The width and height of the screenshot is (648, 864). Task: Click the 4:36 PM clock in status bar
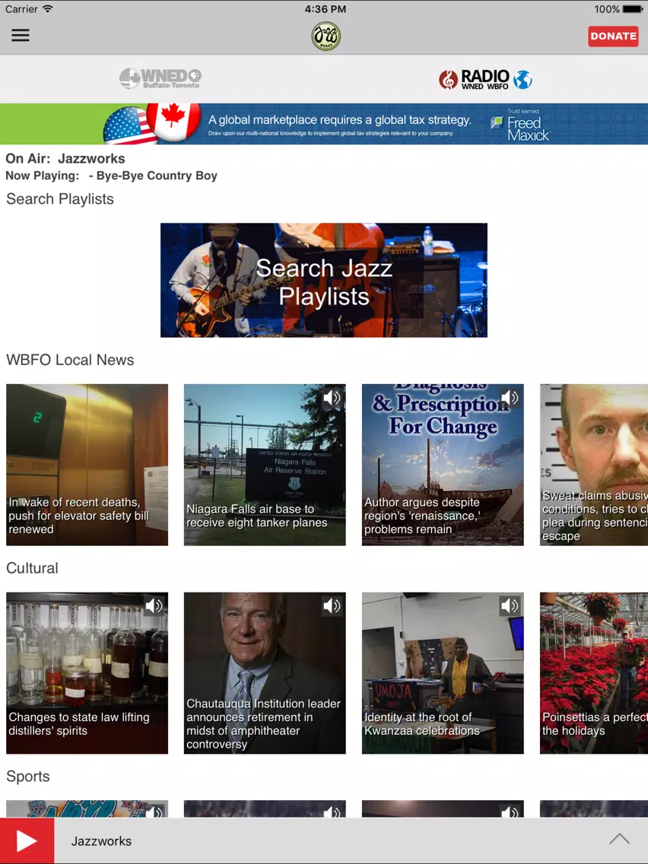tap(325, 9)
